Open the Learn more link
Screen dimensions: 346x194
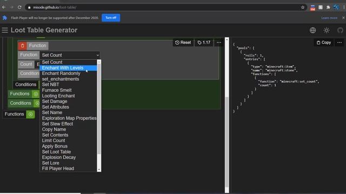[x=329, y=18]
